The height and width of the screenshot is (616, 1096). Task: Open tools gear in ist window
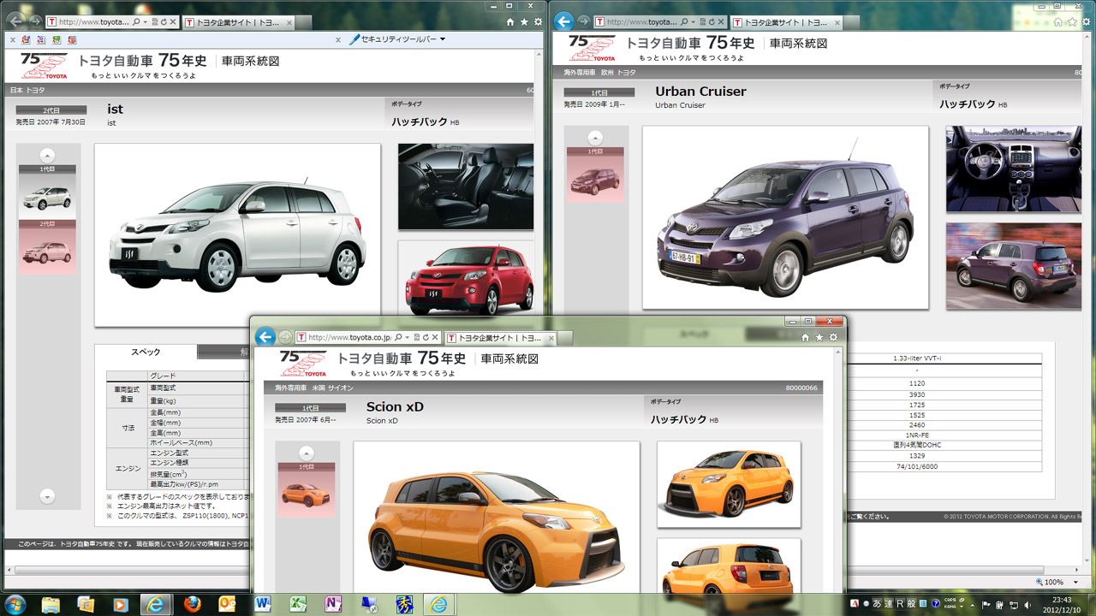538,21
